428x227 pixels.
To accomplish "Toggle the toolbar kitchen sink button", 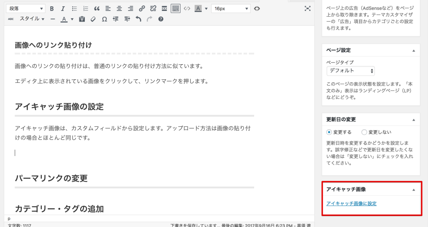I will click(176, 9).
